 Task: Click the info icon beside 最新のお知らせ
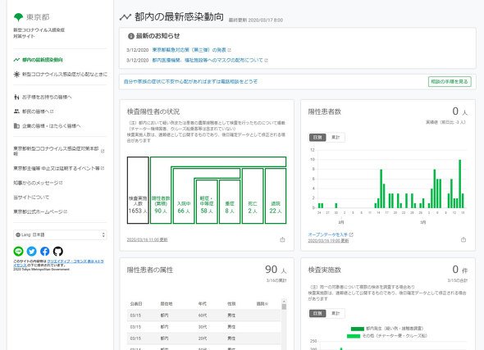[131, 36]
